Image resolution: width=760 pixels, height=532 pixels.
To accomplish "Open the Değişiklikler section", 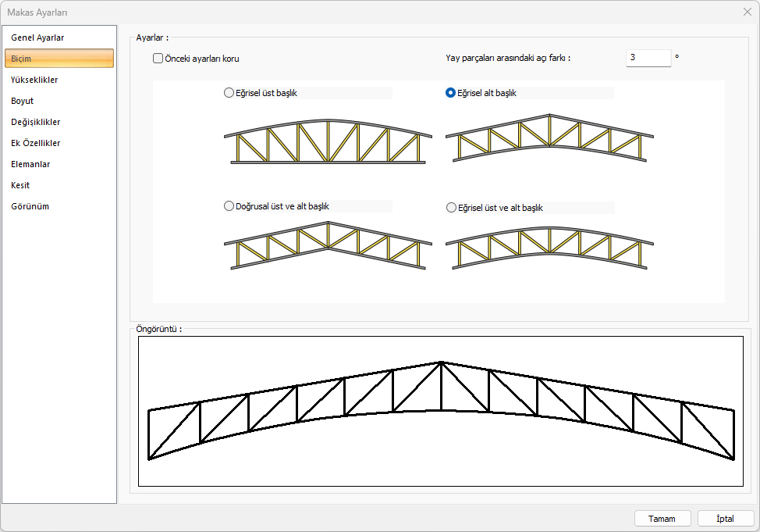I will (x=36, y=122).
